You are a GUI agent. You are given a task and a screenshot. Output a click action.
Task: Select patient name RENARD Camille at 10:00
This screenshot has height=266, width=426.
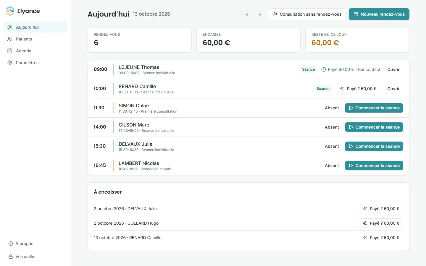pos(137,86)
